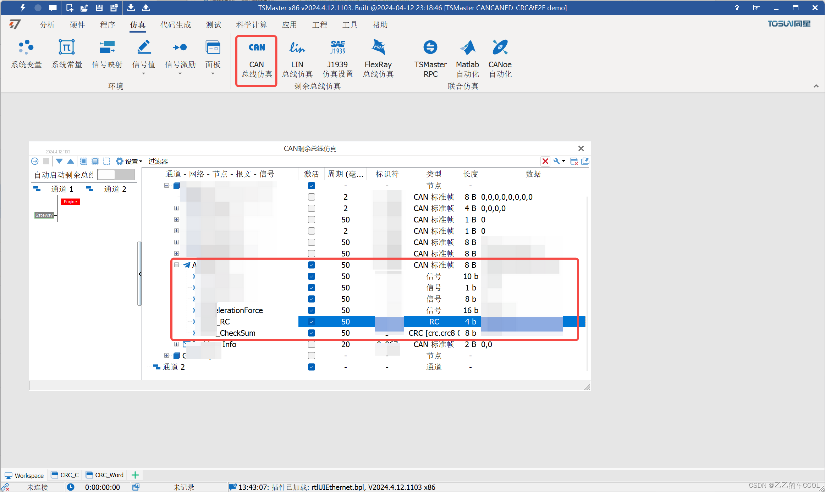Check the 8 B 0,0,0,0,0,0,0,0 row checkbox
Image resolution: width=825 pixels, height=492 pixels.
point(312,197)
